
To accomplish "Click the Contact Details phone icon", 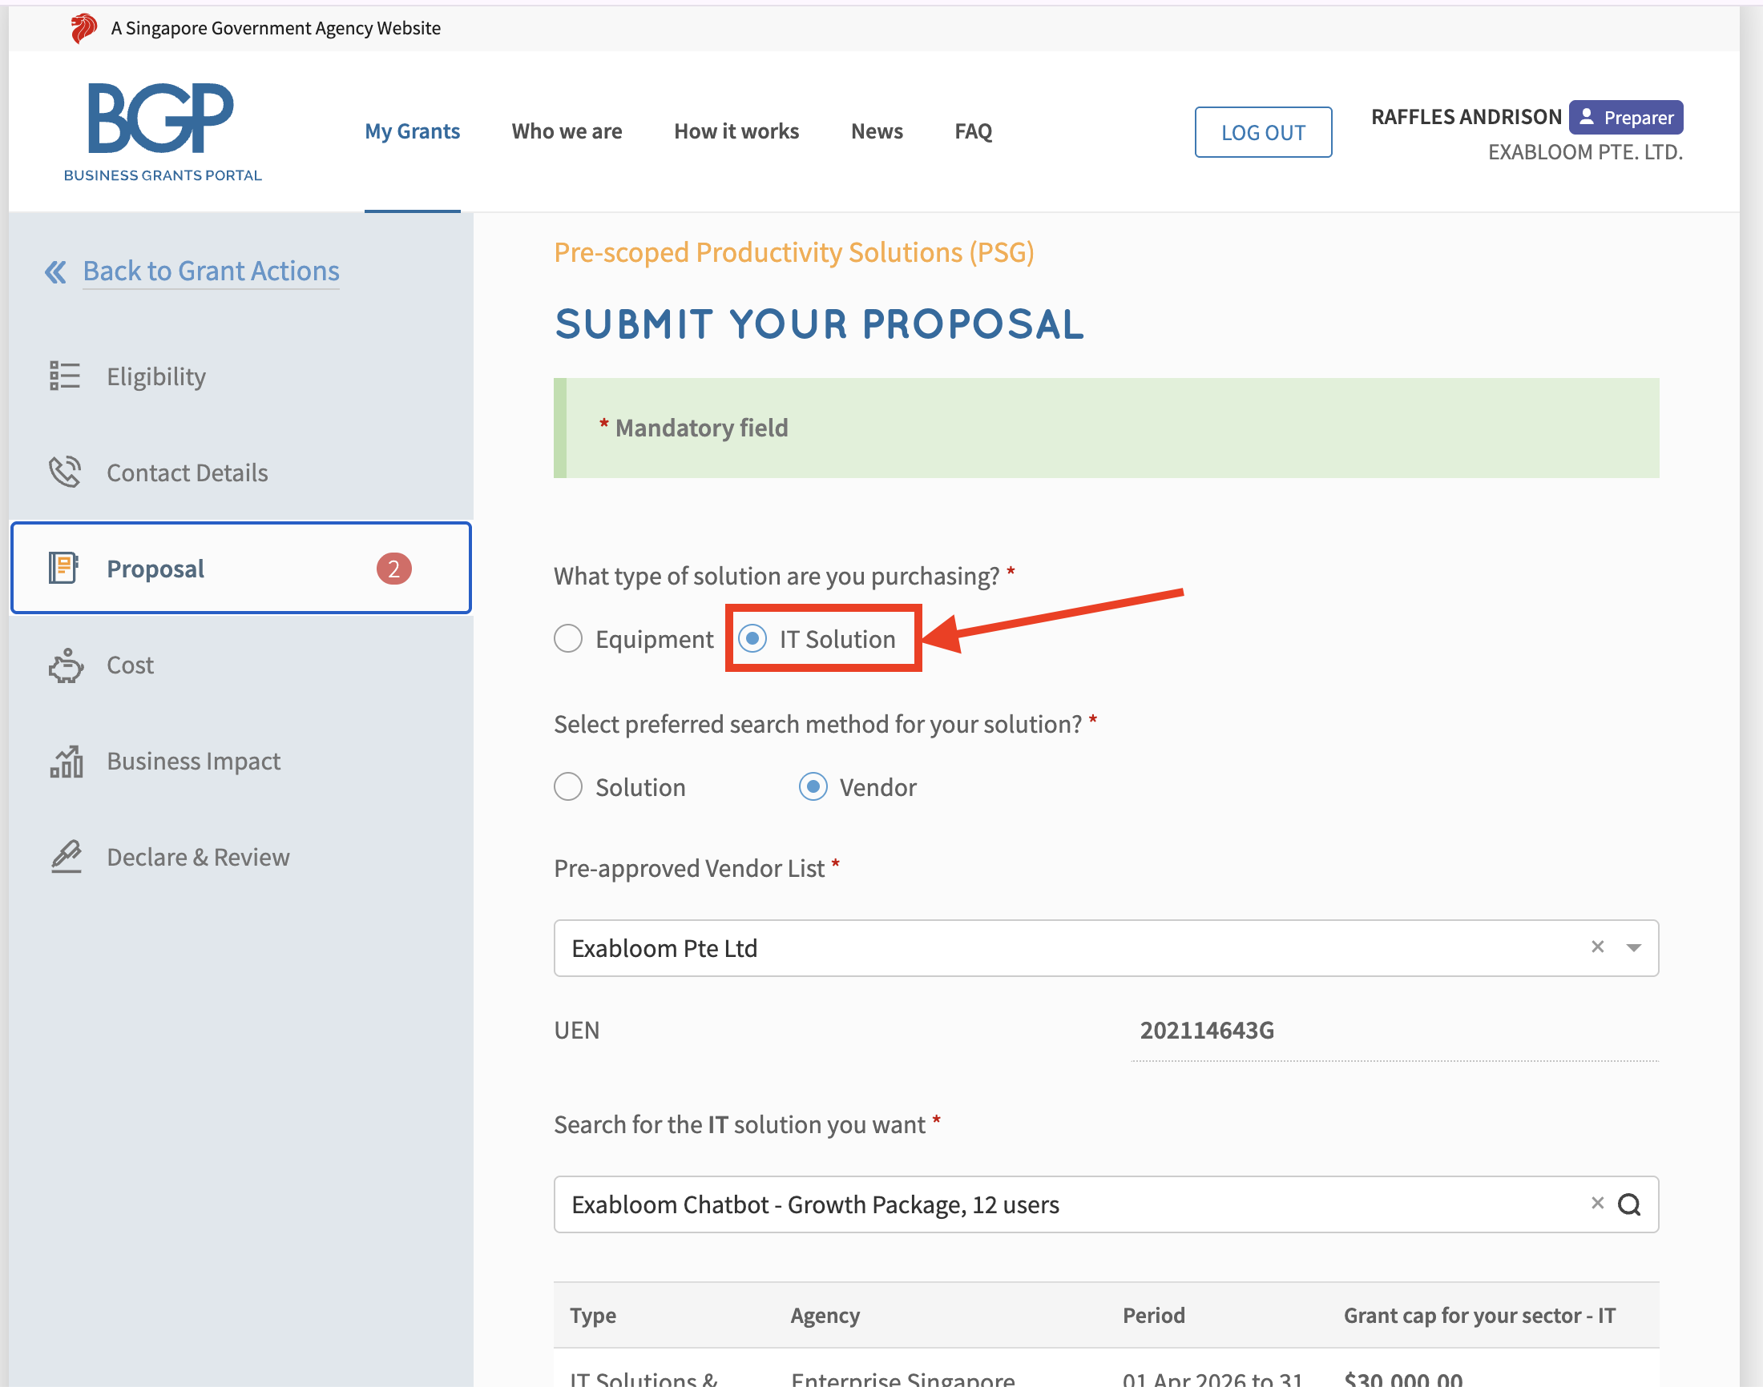I will click(65, 472).
